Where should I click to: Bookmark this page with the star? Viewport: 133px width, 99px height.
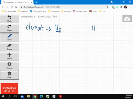[107, 7]
